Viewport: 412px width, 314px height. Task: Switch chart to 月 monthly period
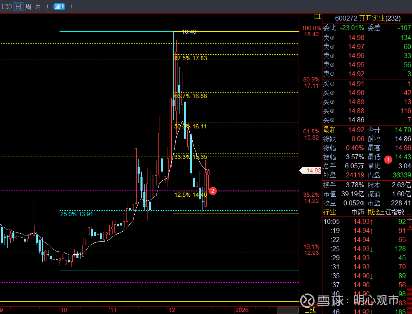click(38, 7)
